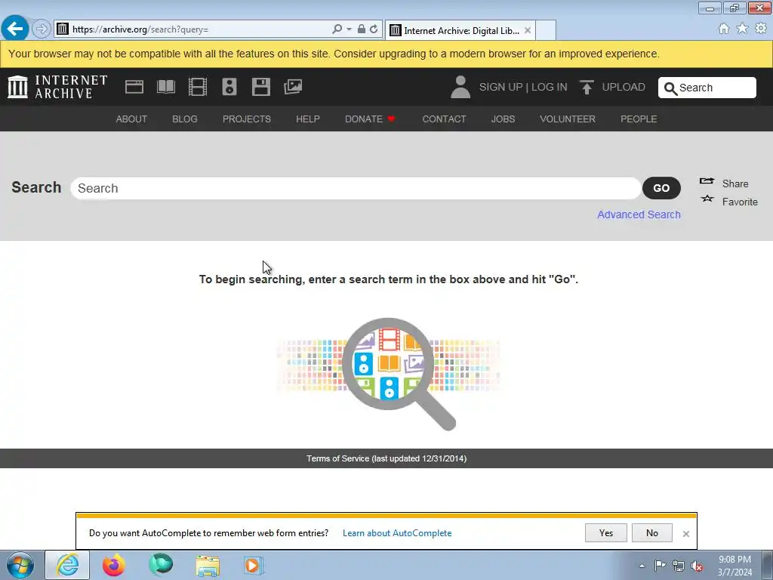Click the GO search button
This screenshot has height=580, width=773.
pyautogui.click(x=661, y=188)
